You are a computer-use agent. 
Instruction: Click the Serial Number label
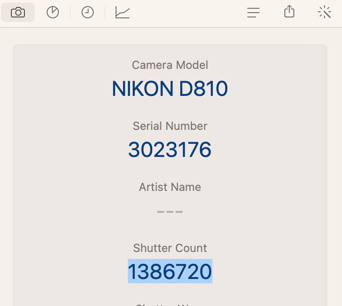pyautogui.click(x=170, y=126)
